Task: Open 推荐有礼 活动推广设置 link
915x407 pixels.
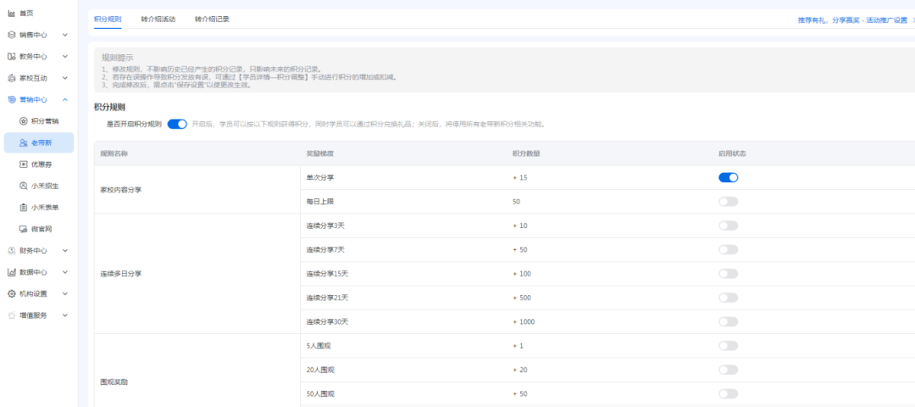Action: 851,20
